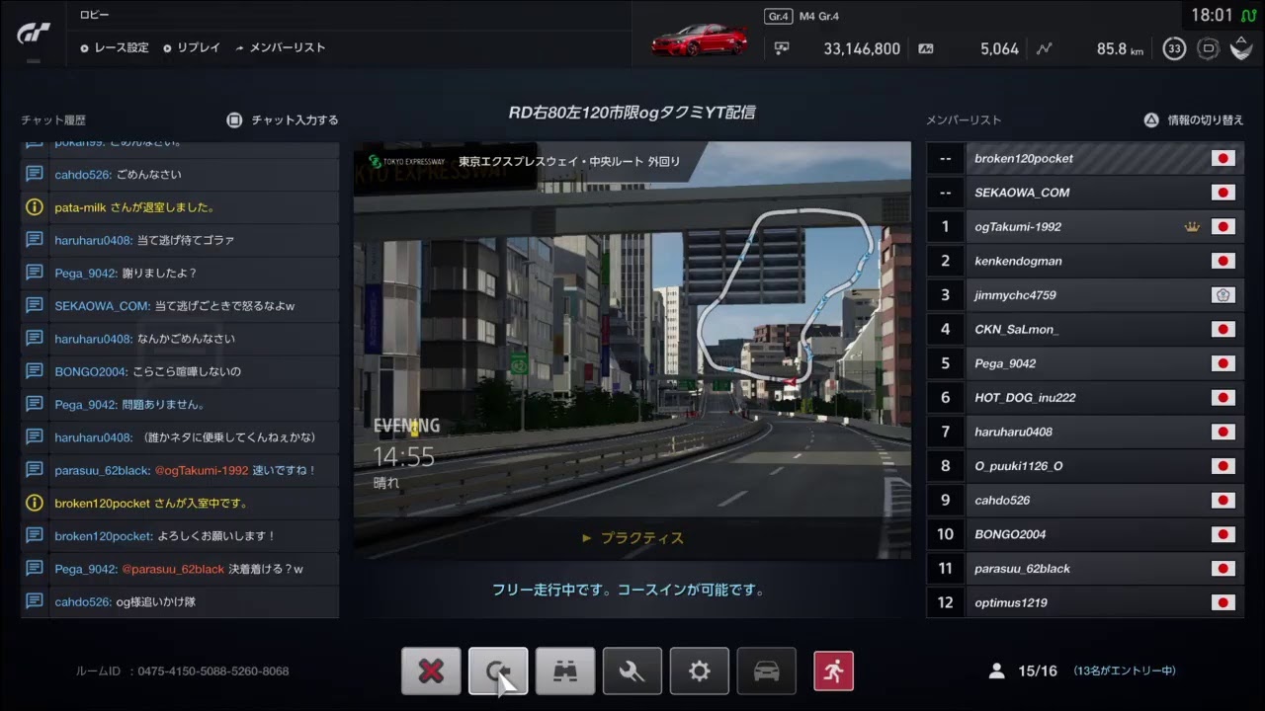Click the 18:01 clock display
The height and width of the screenshot is (711, 1265).
click(1212, 16)
